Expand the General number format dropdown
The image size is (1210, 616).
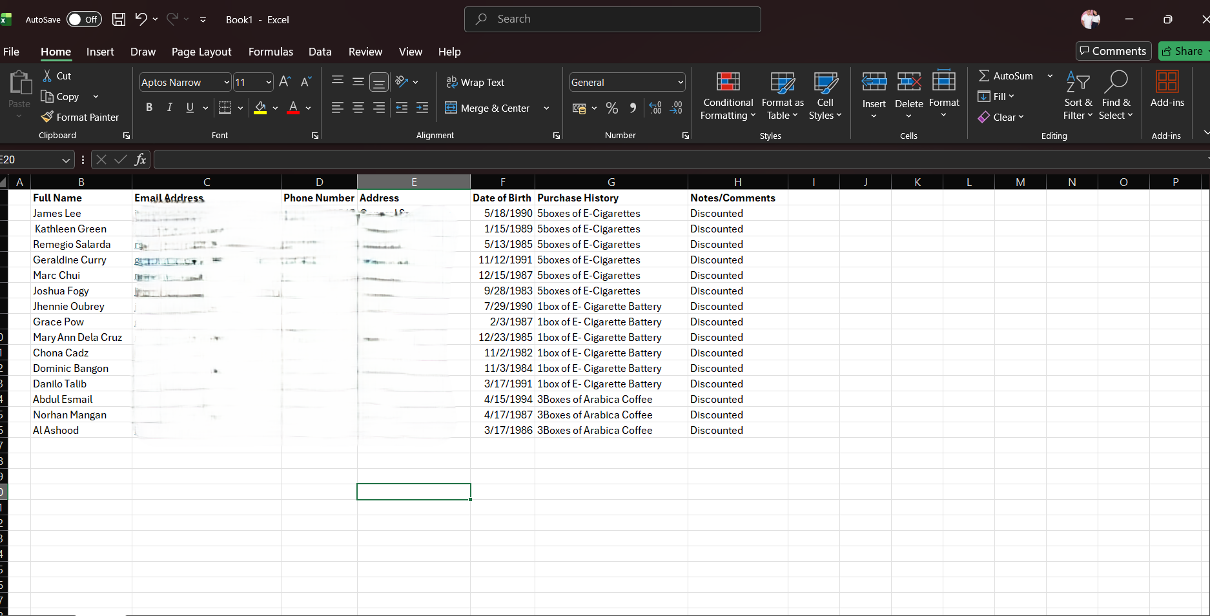click(680, 83)
